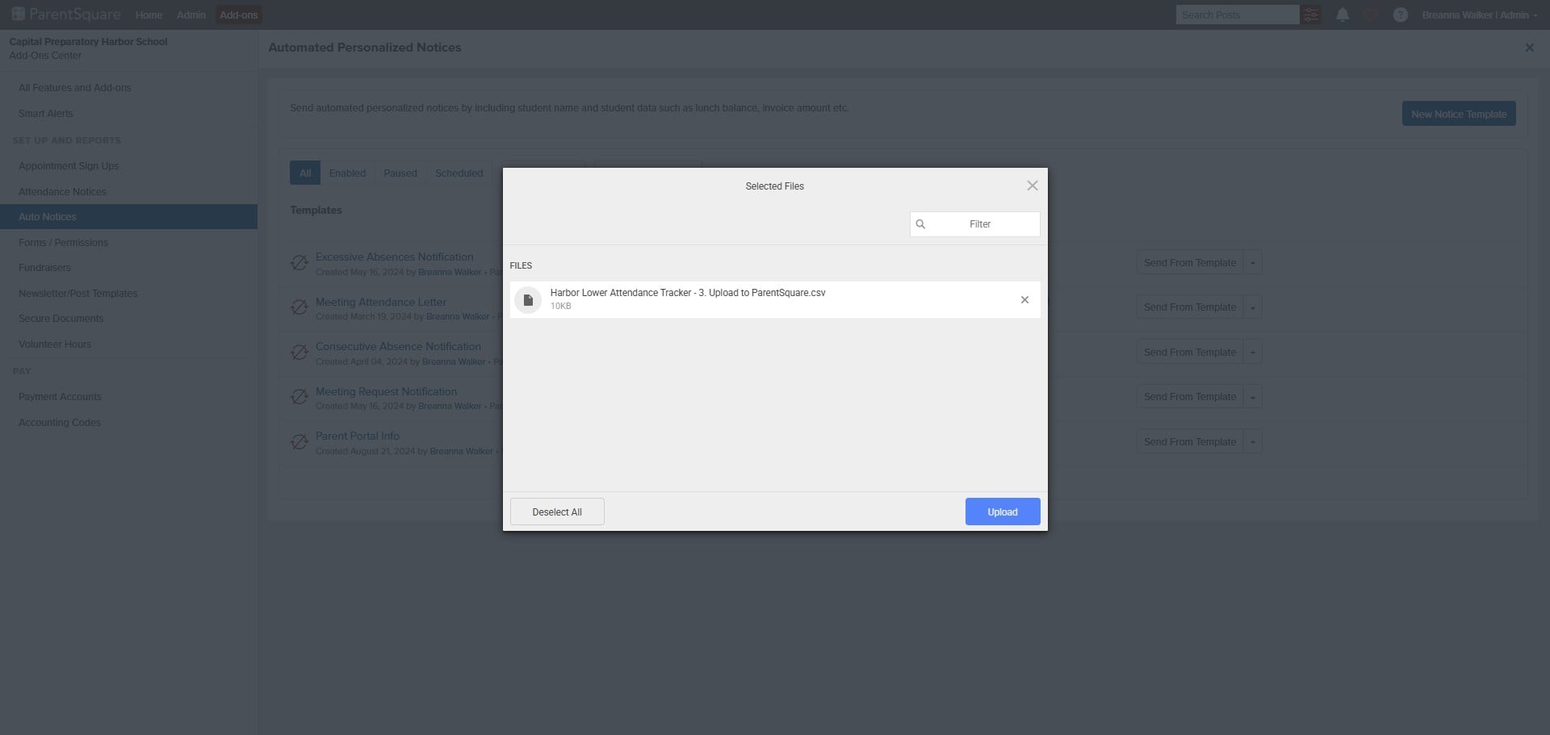Switch to the All tab
1550x735 pixels.
[x=305, y=173]
